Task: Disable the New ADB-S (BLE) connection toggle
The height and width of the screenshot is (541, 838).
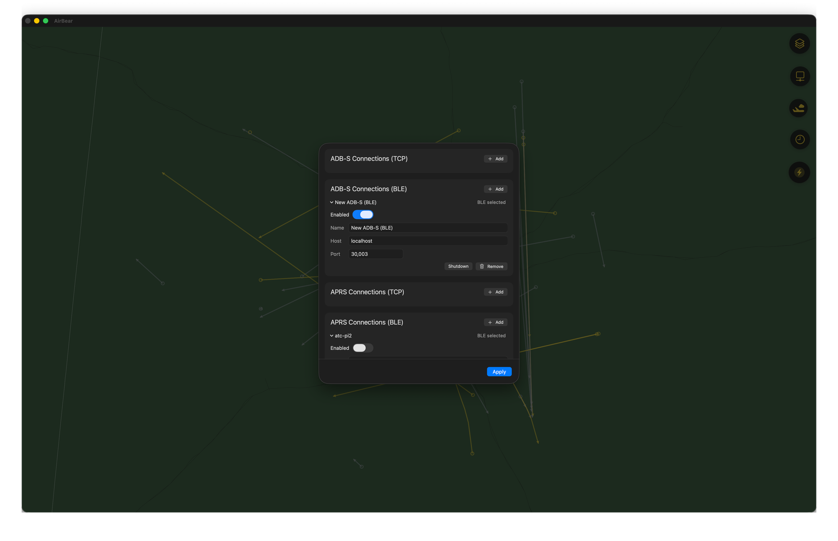Action: coord(363,215)
